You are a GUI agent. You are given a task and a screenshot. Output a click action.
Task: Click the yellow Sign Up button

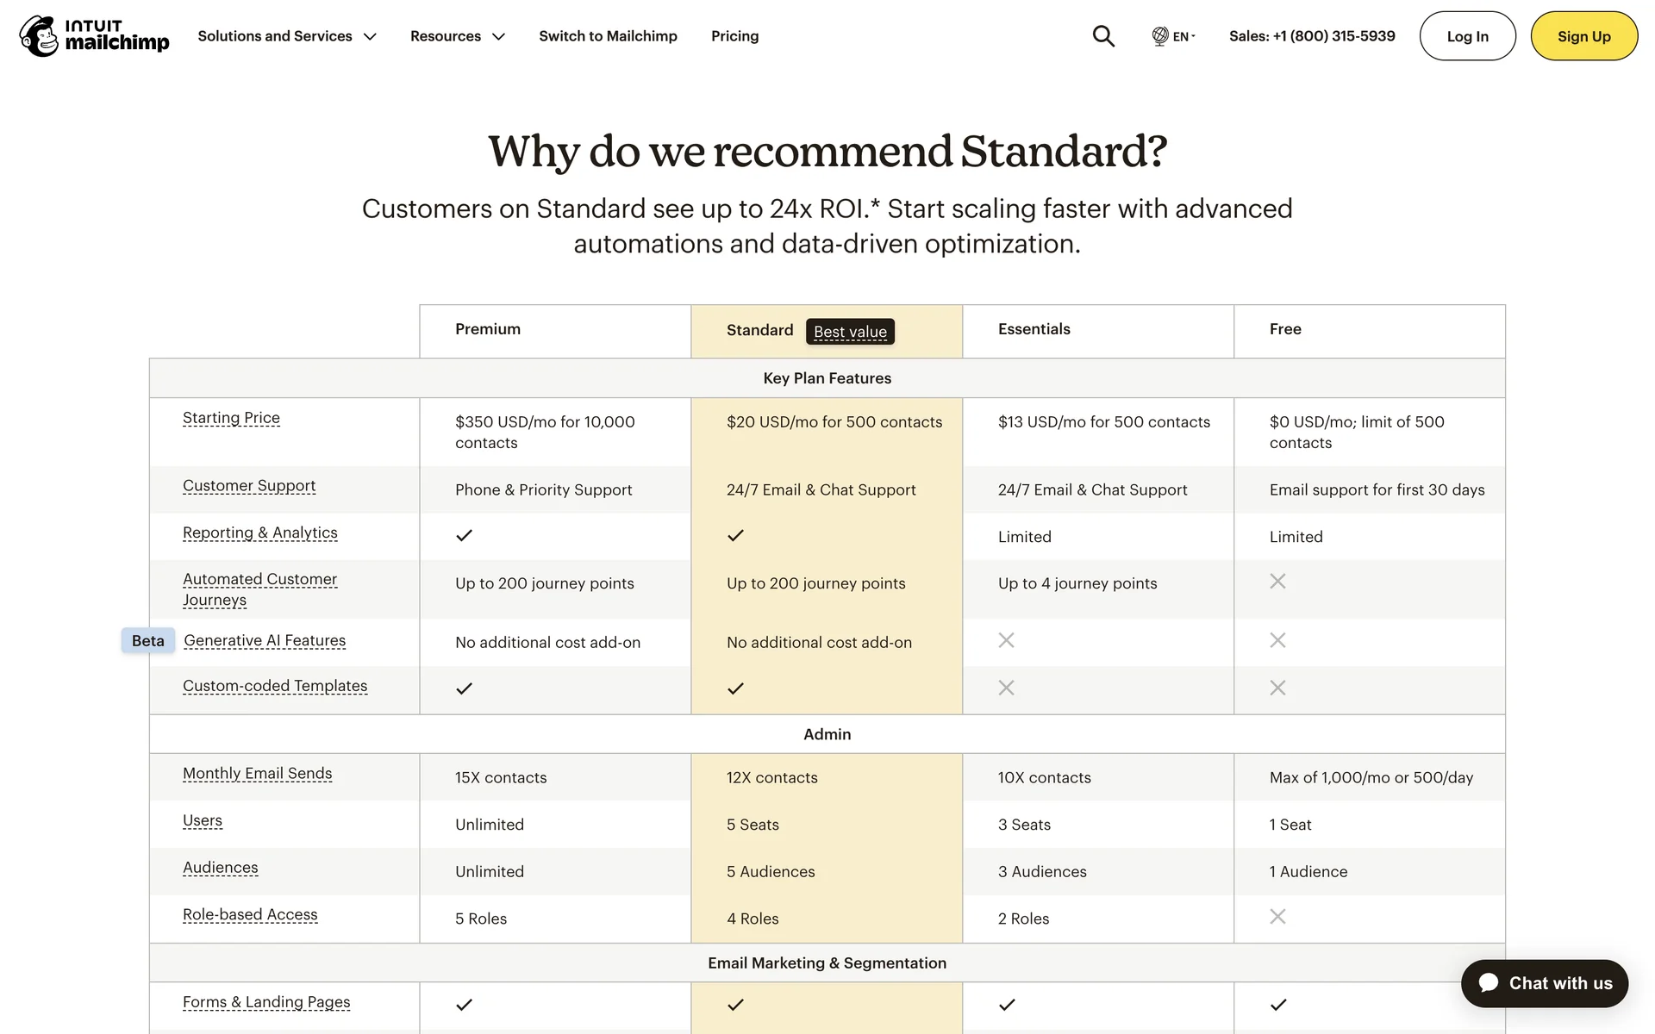click(1583, 36)
